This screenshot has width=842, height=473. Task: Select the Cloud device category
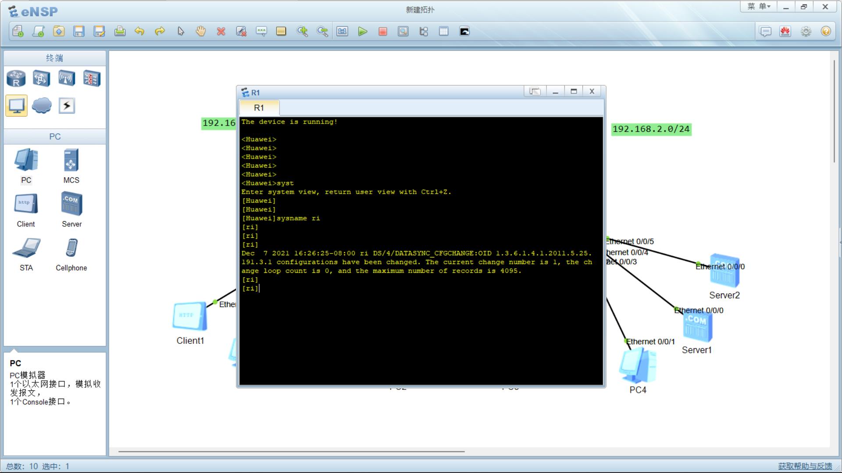coord(41,106)
